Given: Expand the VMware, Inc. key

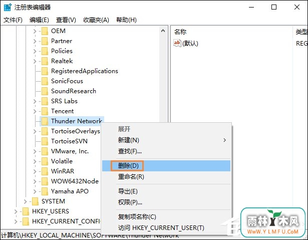Looking at the screenshot, I should [x=35, y=151].
